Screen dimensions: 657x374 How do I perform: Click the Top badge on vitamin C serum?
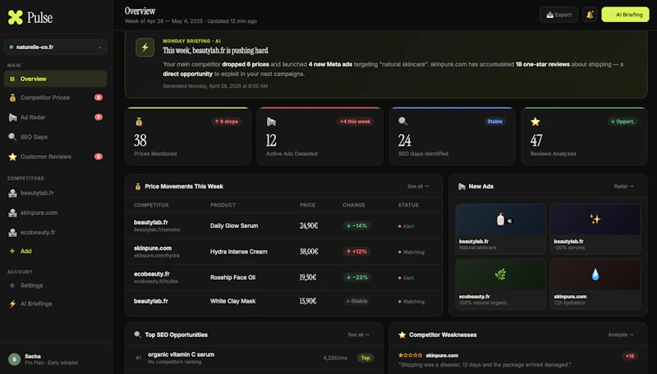(x=365, y=358)
